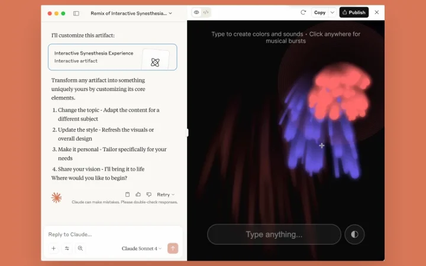The height and width of the screenshot is (266, 426).
Task: Click the research magnifier icon
Action: (x=80, y=248)
